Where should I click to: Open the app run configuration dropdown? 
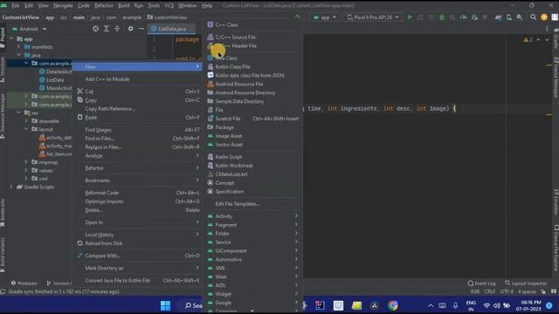click(324, 17)
